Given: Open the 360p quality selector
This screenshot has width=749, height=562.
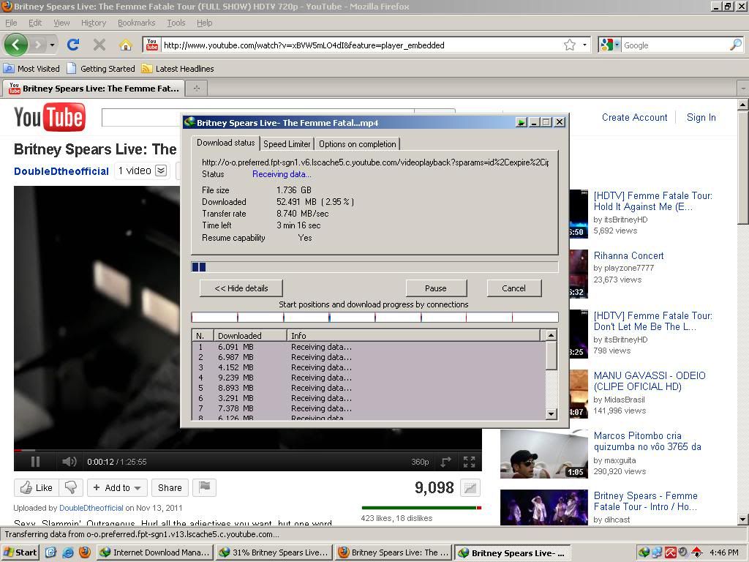Looking at the screenshot, I should click(x=420, y=462).
